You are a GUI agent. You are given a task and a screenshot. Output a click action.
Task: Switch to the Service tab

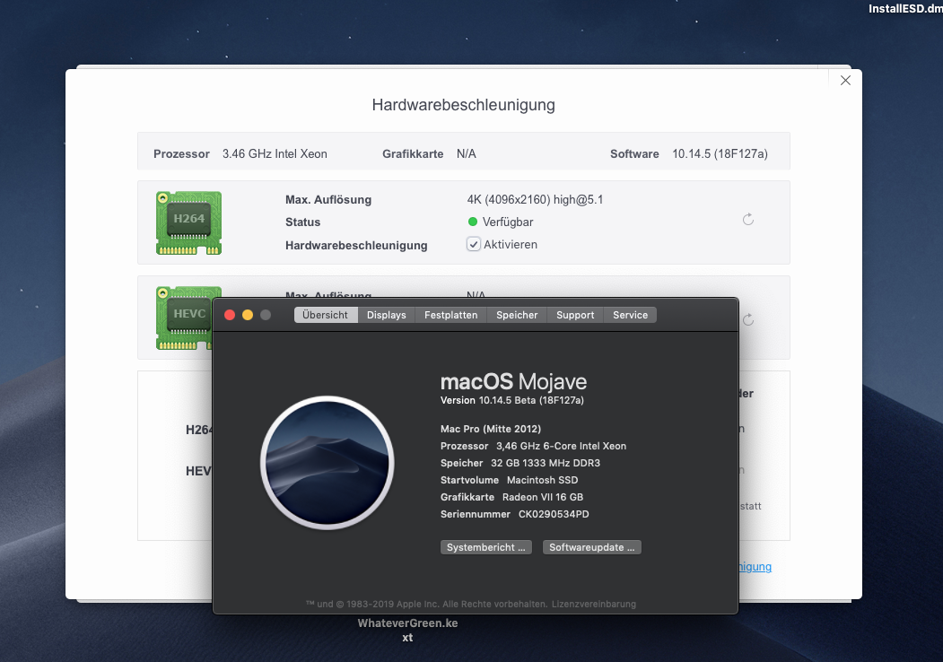pyautogui.click(x=630, y=315)
